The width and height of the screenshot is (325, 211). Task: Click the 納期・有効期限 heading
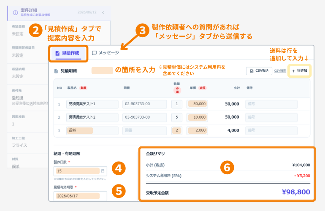67,154
